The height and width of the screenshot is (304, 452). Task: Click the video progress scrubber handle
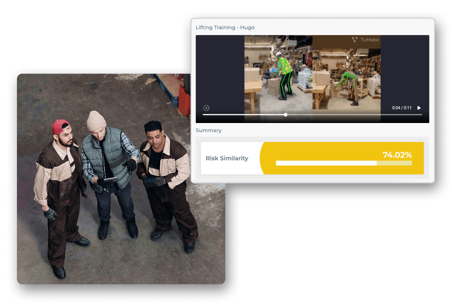click(285, 115)
